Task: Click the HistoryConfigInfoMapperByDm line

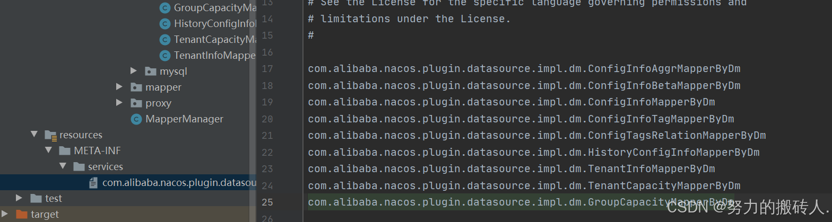Action: tap(534, 153)
